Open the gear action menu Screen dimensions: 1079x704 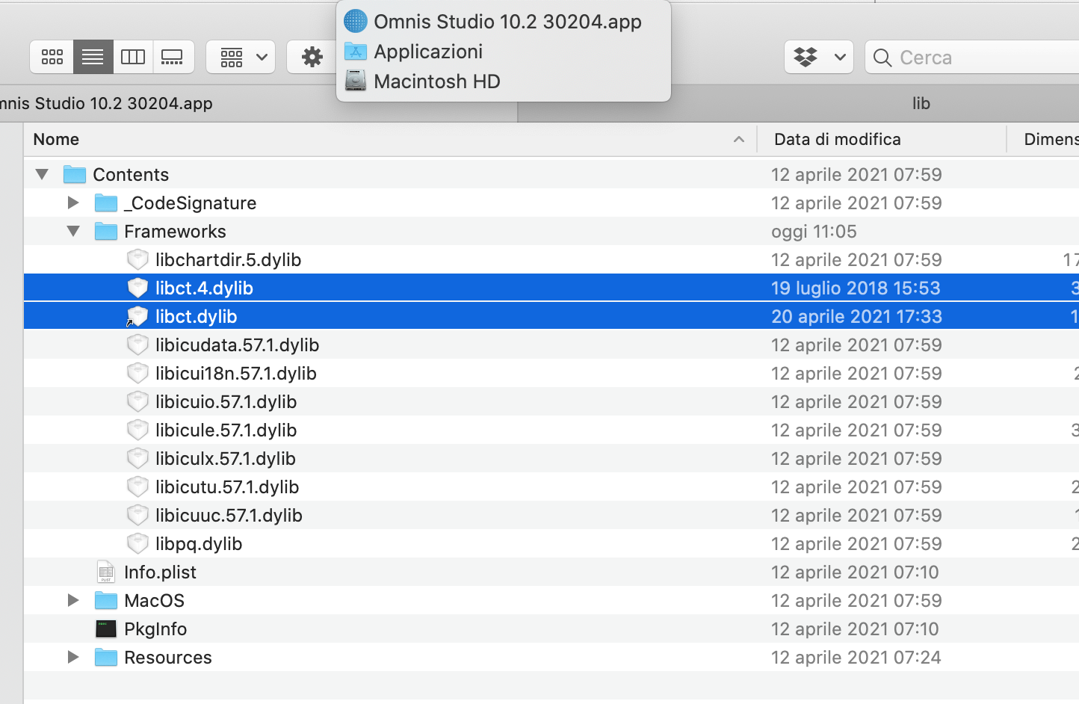pos(312,57)
